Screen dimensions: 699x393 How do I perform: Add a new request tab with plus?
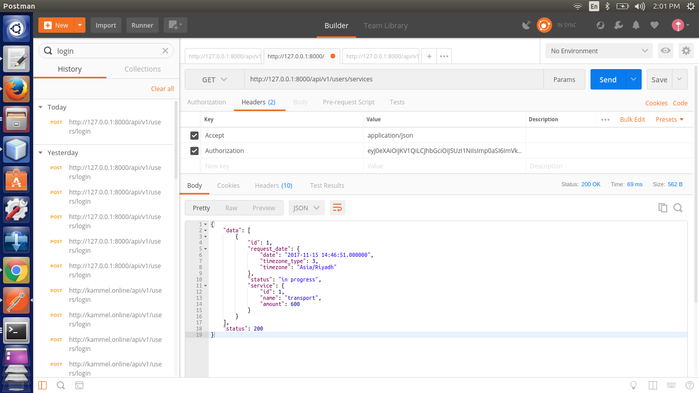pos(429,56)
